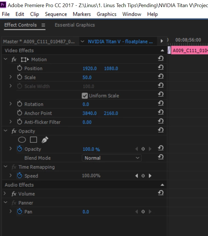Screen dimensions: 208x236
Task: Open the Graphics menu
Action: point(107,14)
